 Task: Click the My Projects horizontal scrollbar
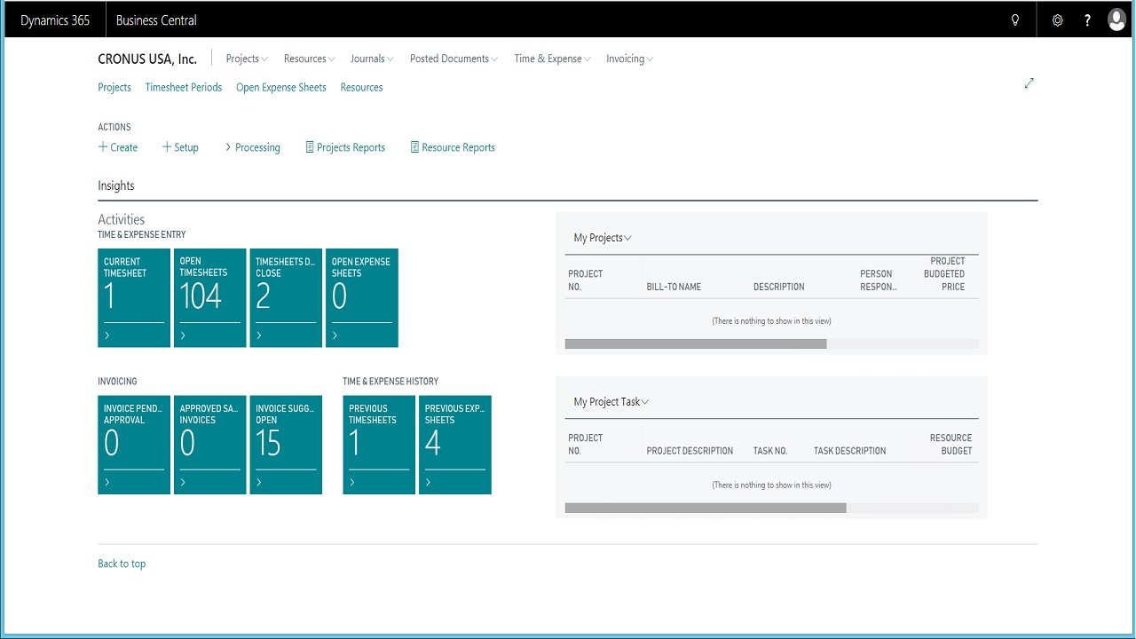(x=696, y=343)
